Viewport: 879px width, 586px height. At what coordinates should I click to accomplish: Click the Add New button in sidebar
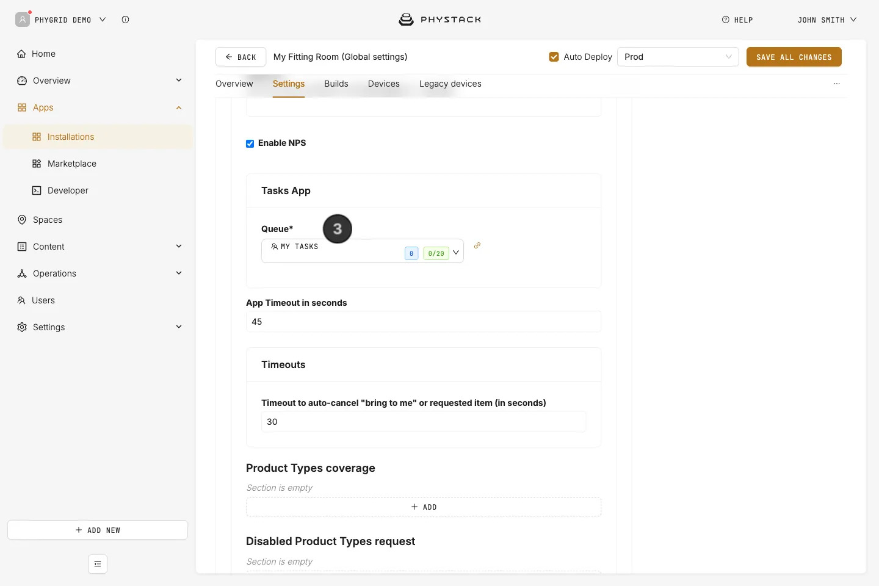click(98, 530)
